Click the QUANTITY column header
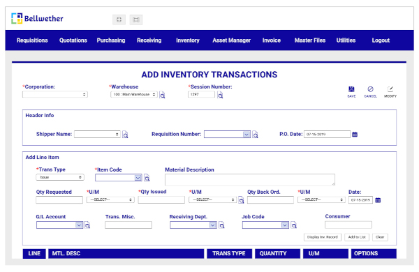The width and height of the screenshot is (419, 272). pyautogui.click(x=277, y=254)
